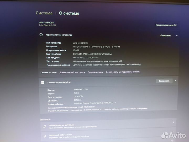Click the key icon for product activation
The image size is (189, 142).
(x=44, y=127)
